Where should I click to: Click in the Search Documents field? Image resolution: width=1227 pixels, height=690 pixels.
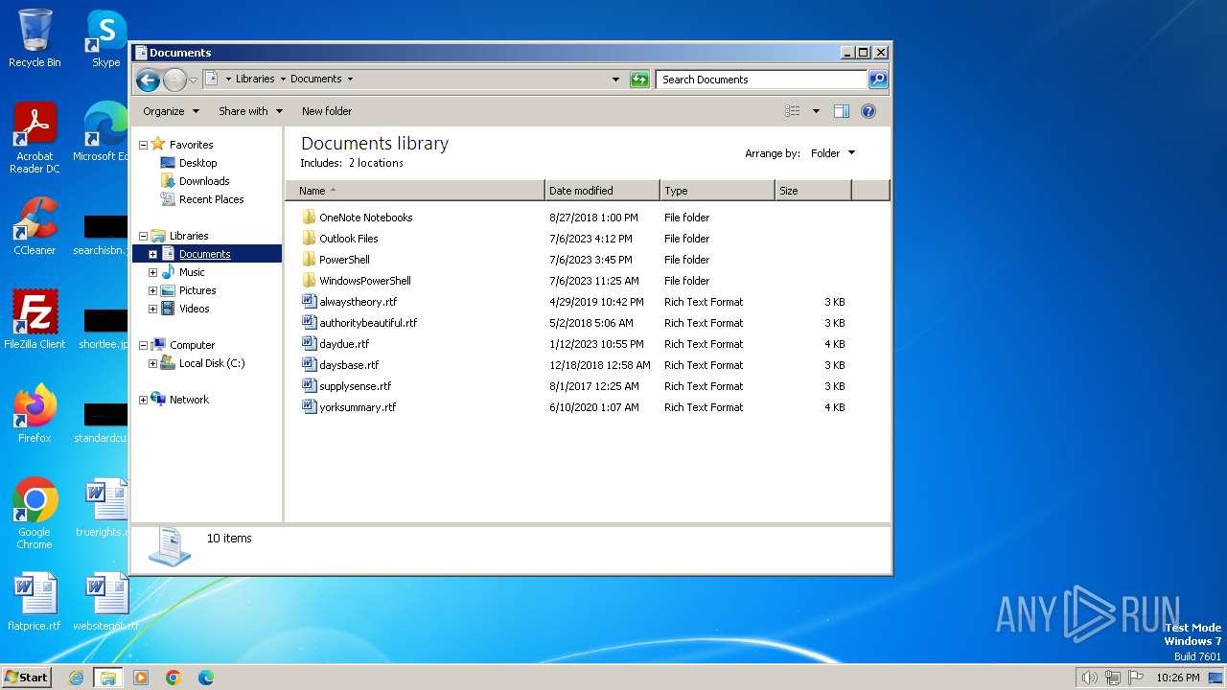[x=762, y=80]
